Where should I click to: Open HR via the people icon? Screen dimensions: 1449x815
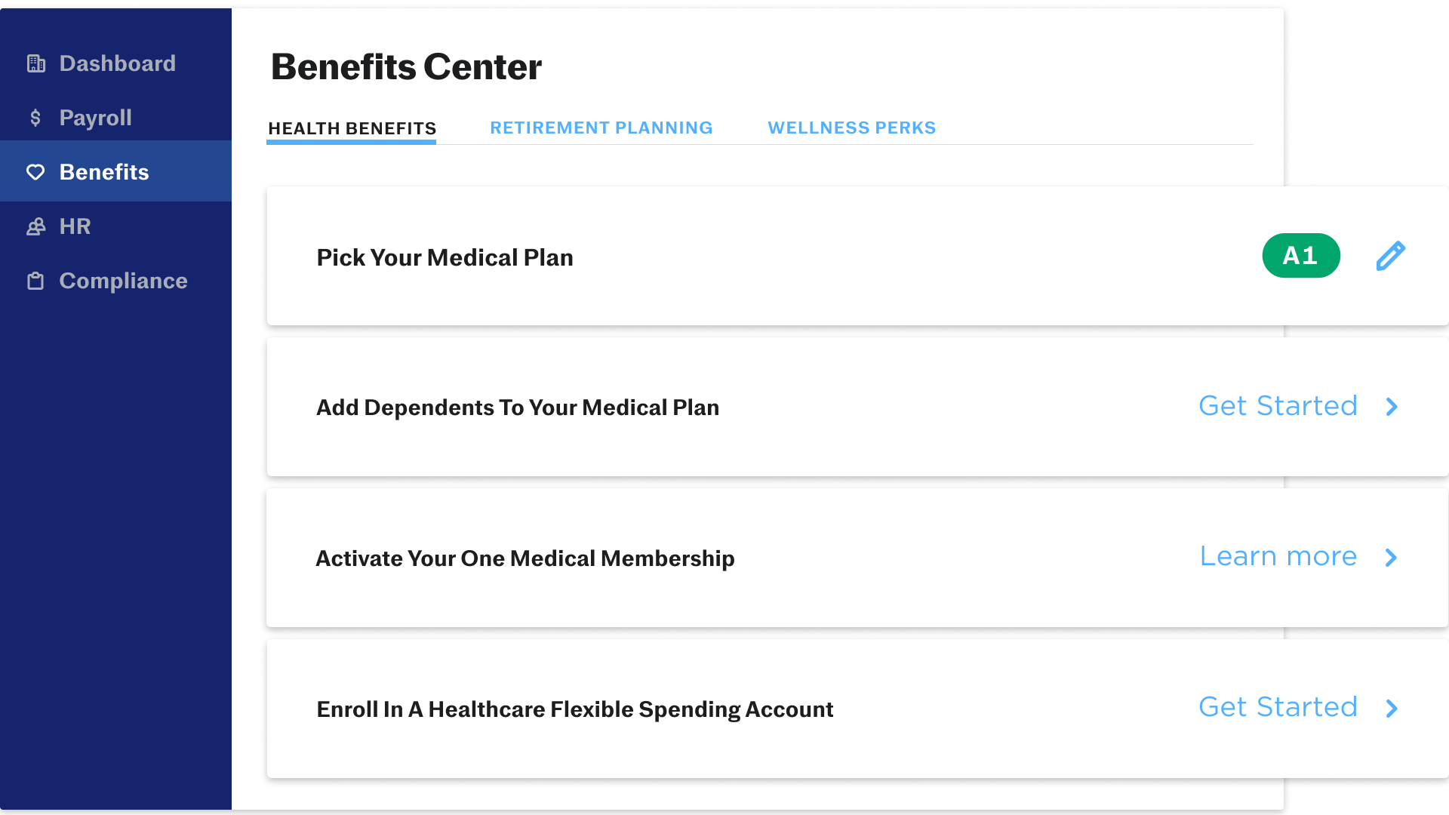[x=35, y=226]
